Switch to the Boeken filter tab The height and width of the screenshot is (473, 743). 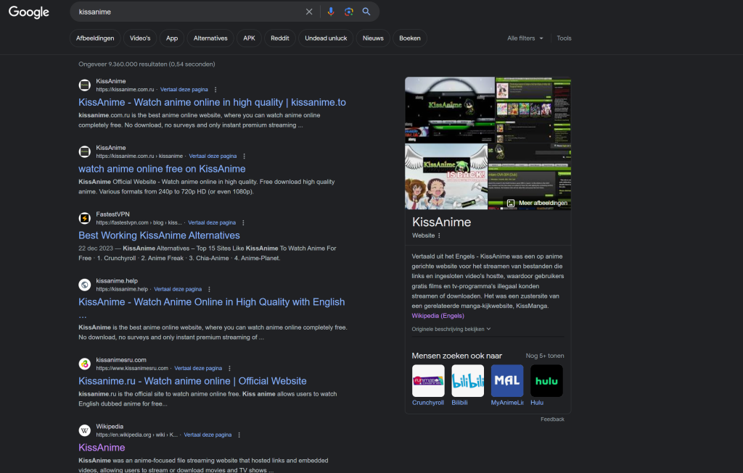(410, 38)
